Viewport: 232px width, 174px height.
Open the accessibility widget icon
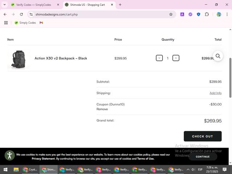(x=10, y=156)
